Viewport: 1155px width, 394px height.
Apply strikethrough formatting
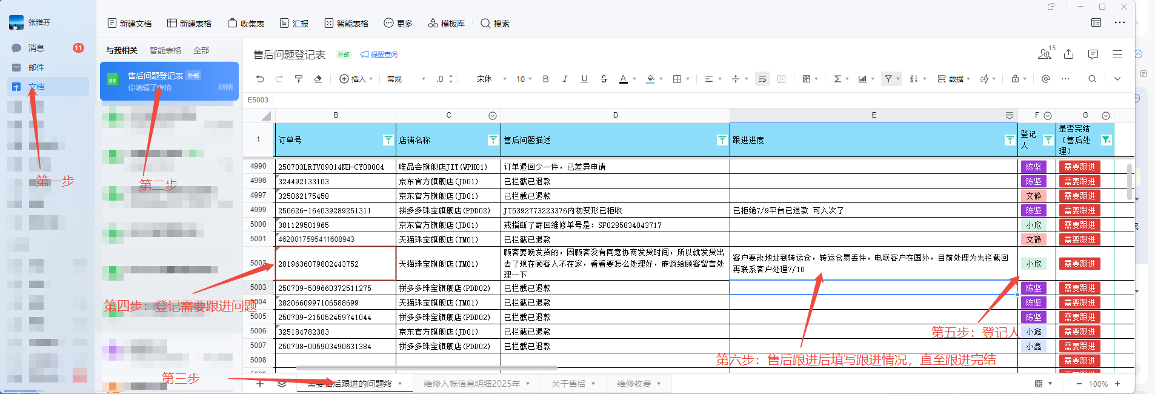pos(604,79)
